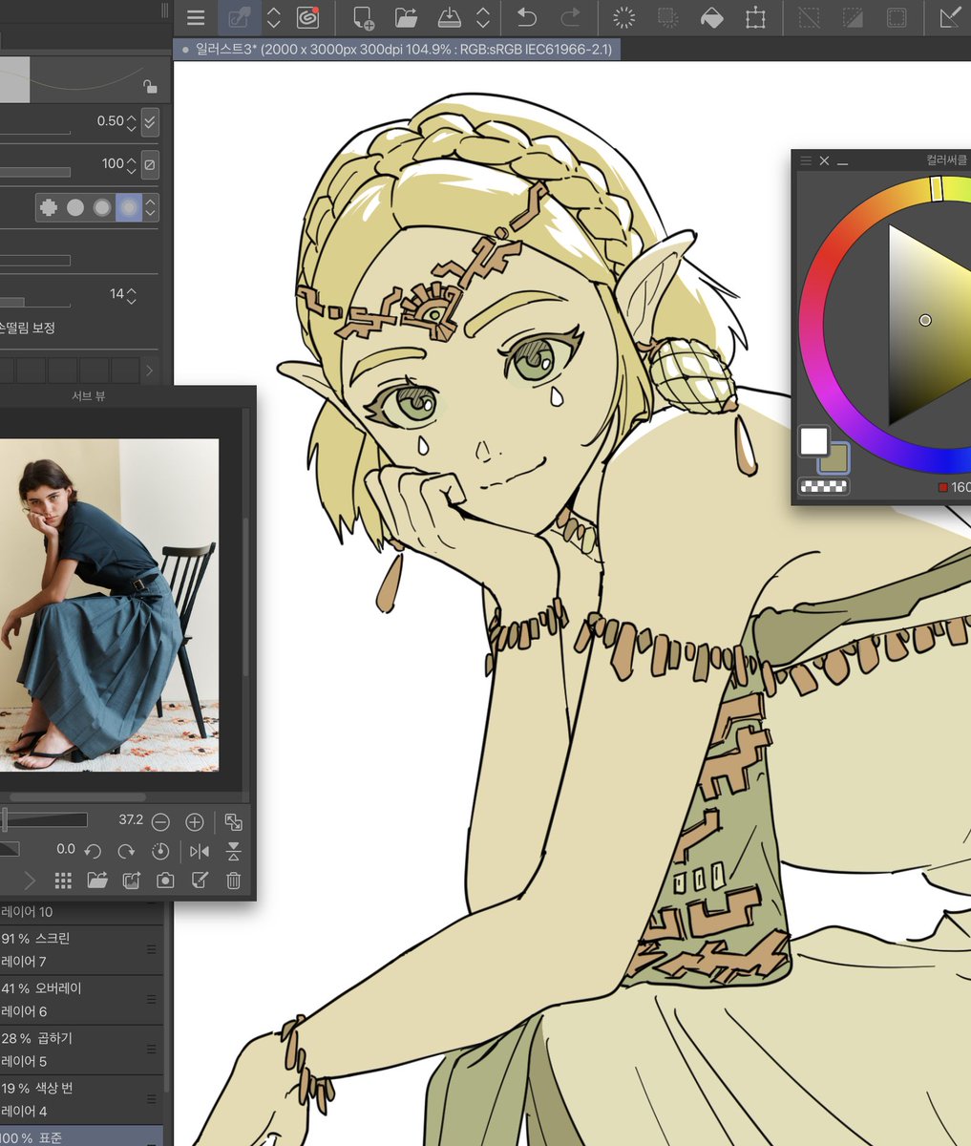Viewport: 971px width, 1146px height.
Task: Fit sub view image to panel
Action: click(x=233, y=821)
